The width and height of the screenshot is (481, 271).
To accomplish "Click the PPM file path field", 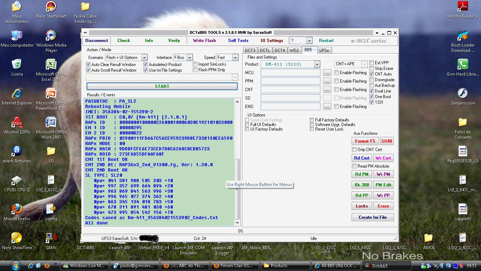I will point(290,81).
